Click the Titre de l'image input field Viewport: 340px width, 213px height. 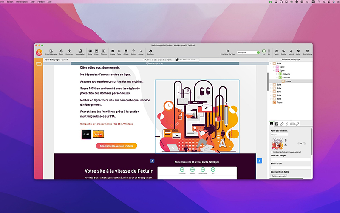point(291,159)
